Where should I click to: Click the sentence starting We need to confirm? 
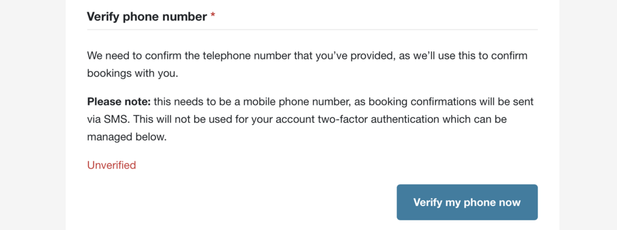point(307,64)
